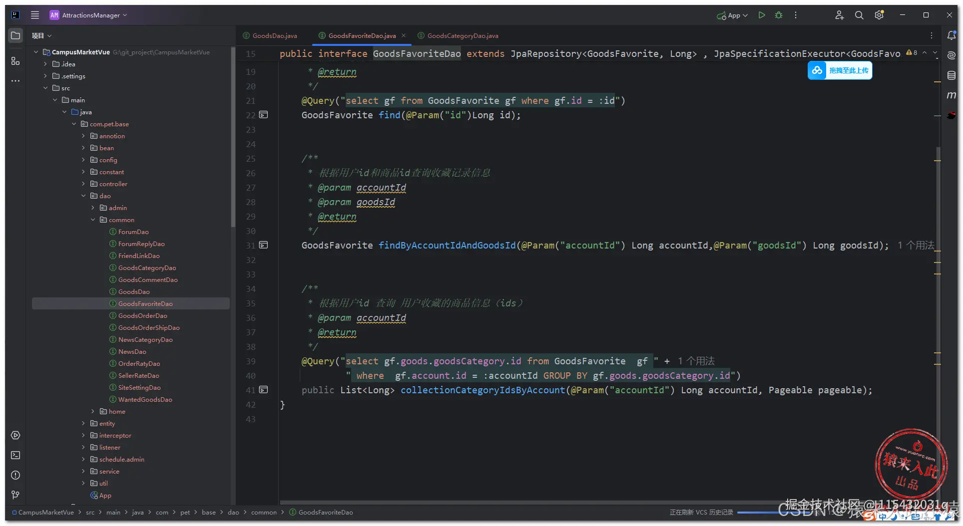Collapse the common package
This screenshot has width=963, height=526.
click(x=93, y=220)
